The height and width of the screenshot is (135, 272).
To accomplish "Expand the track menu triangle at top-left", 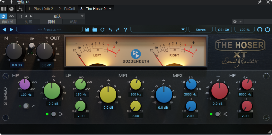I will [x=3, y=2].
